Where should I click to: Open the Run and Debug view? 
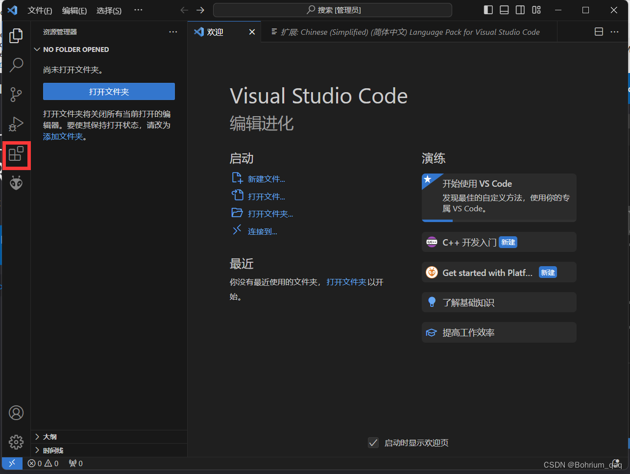coord(16,124)
